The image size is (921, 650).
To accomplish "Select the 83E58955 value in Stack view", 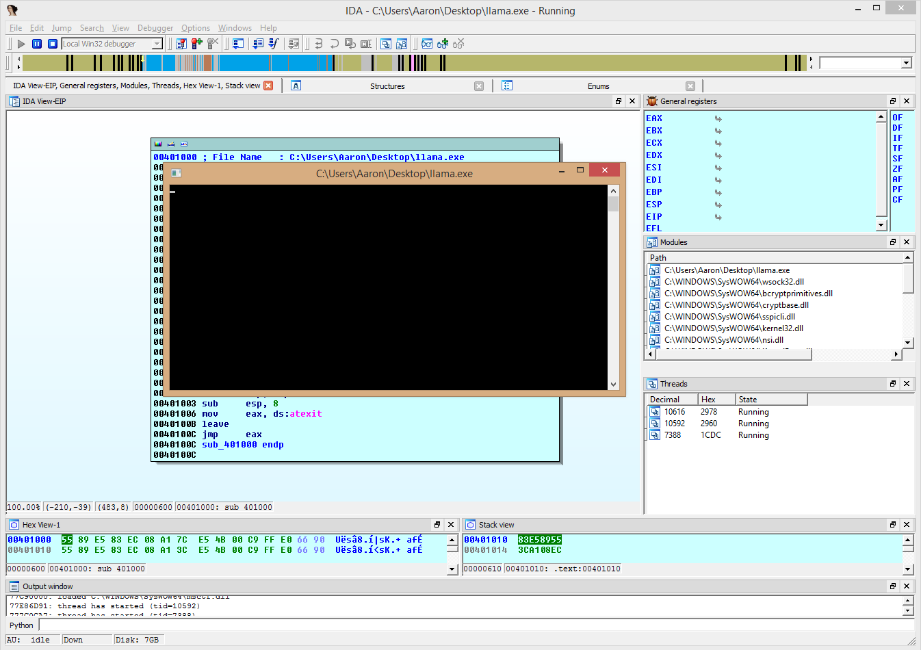I will [540, 540].
